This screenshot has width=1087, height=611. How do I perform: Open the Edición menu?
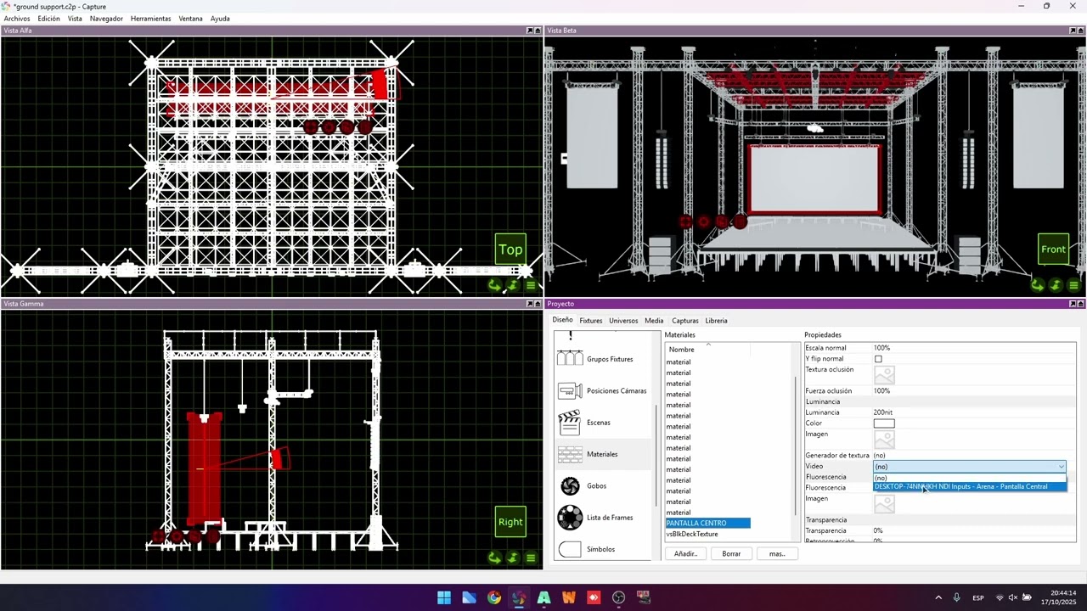48,19
